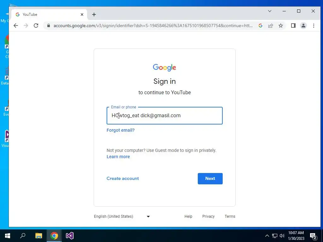The width and height of the screenshot is (323, 242).
Task: Click the Google icon in the address bar
Action: coord(260,26)
